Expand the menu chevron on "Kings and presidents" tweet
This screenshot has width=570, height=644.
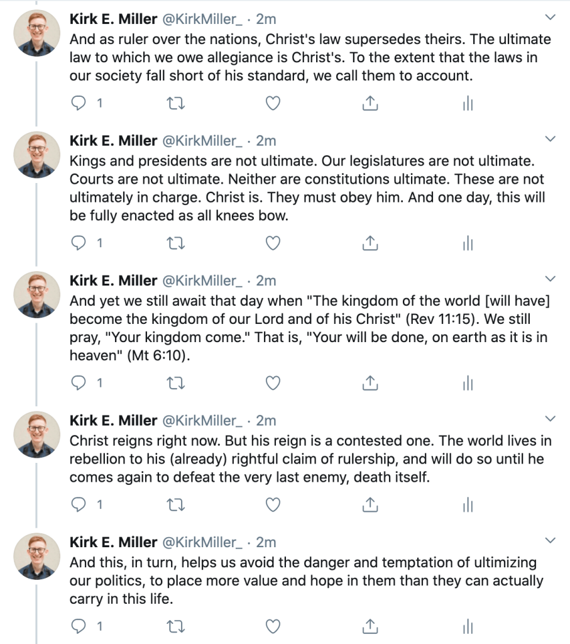tap(550, 139)
